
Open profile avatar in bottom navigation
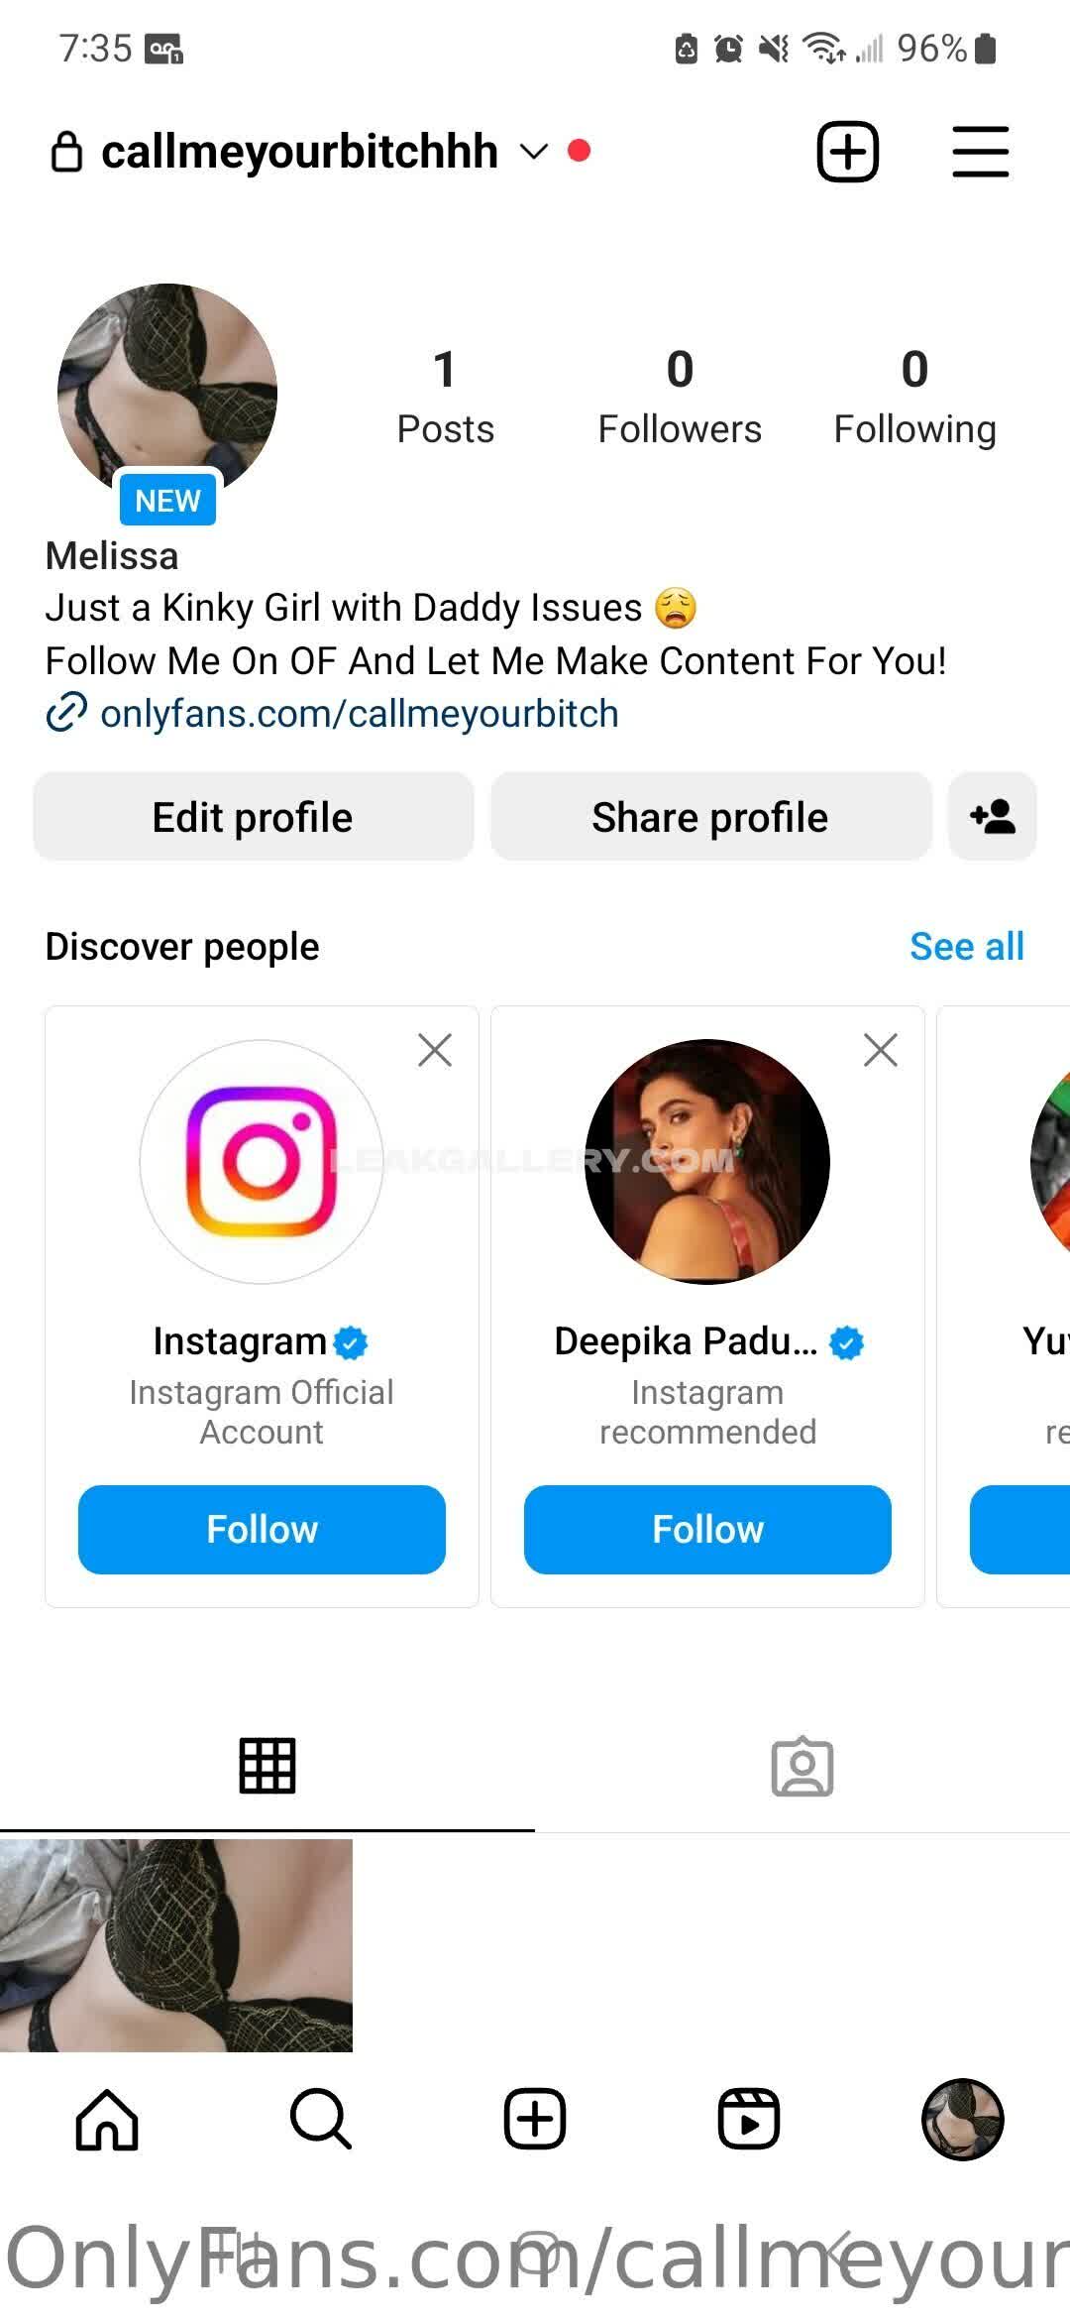point(962,2119)
